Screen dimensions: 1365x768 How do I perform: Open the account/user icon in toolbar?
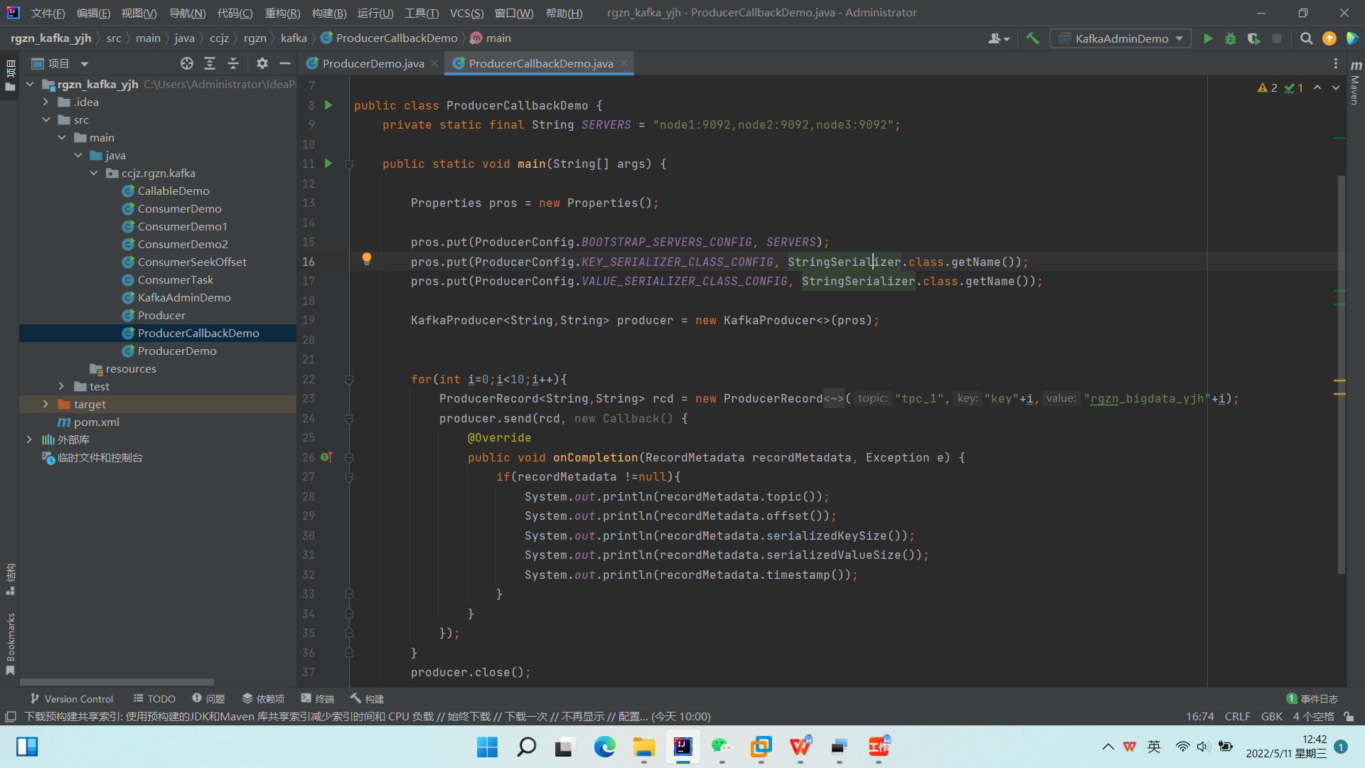coord(998,38)
